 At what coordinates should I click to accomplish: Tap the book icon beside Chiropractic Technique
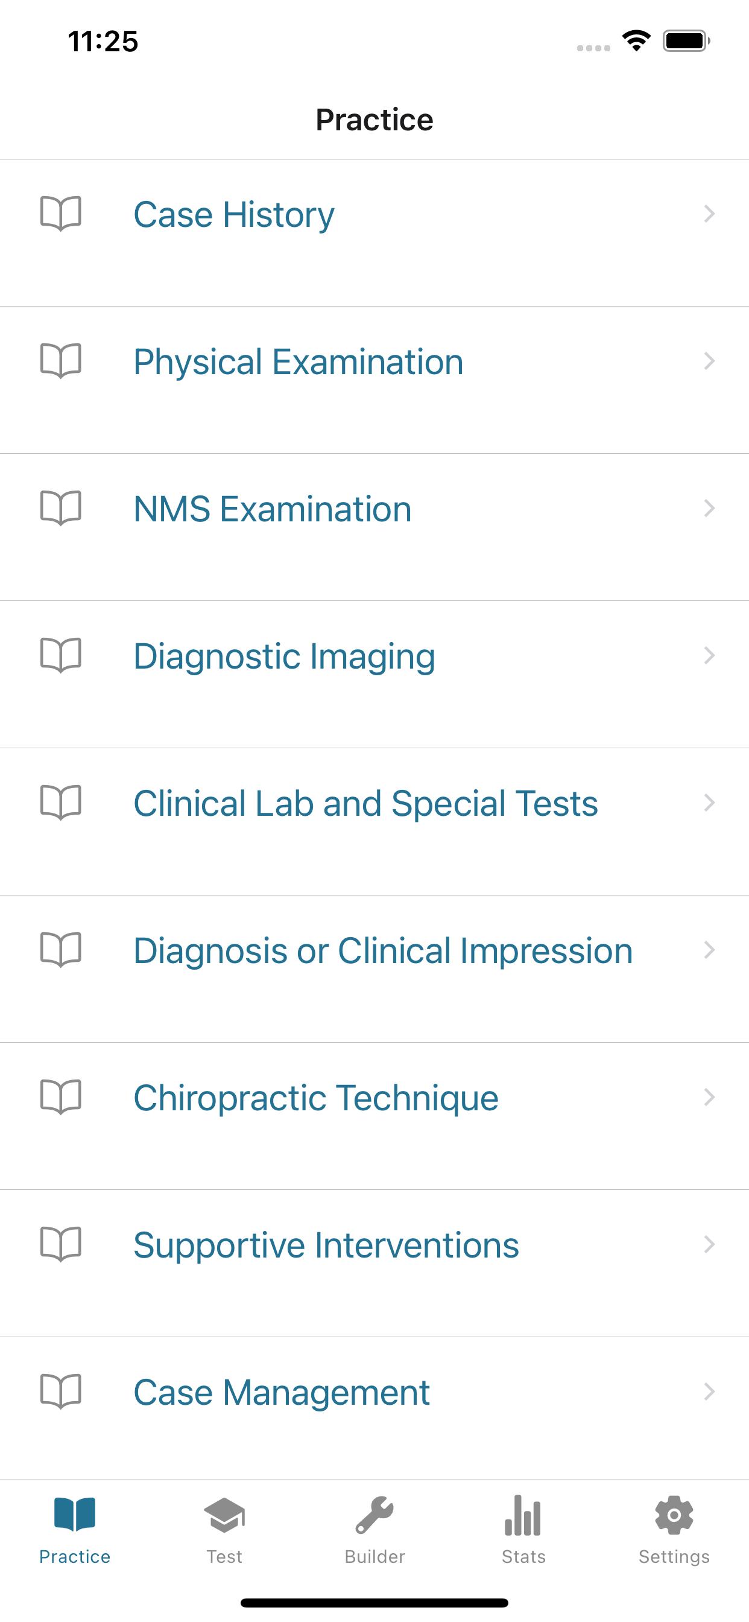coord(61,1097)
